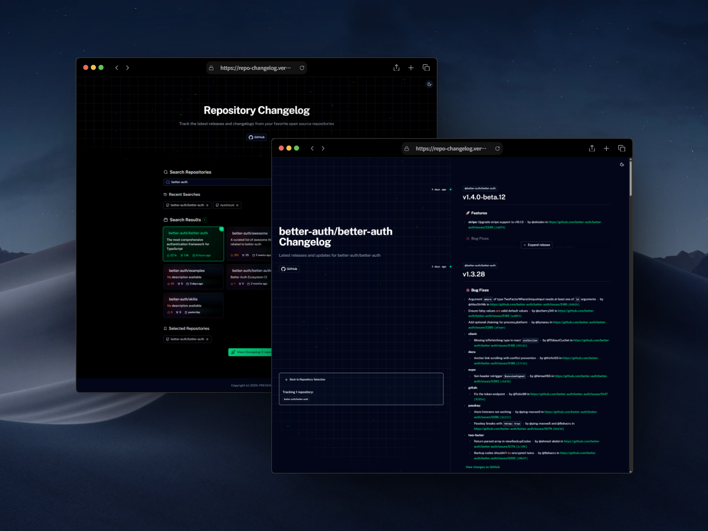Click the clock icon beside Recent Searches
The width and height of the screenshot is (708, 531).
click(x=165, y=194)
